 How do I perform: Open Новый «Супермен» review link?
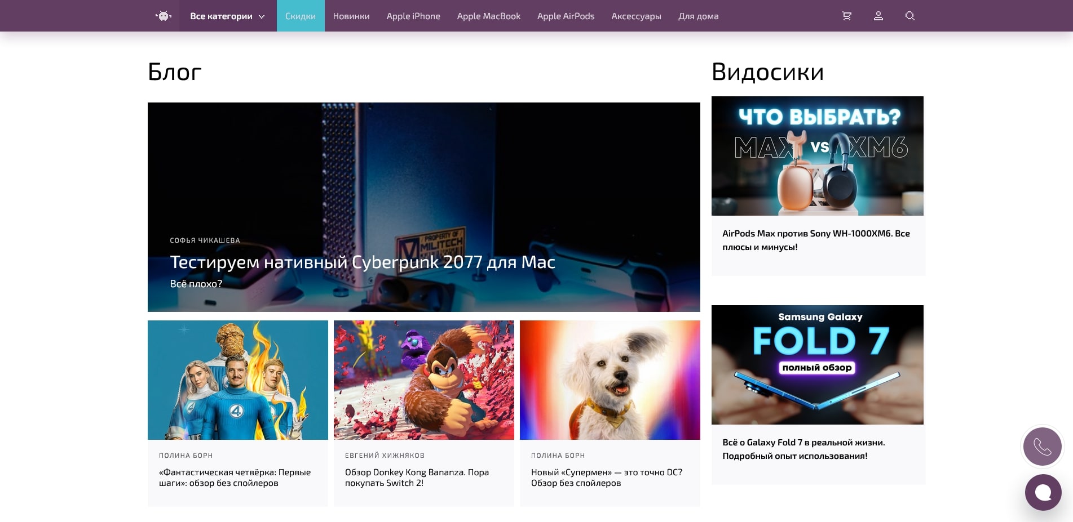(607, 478)
